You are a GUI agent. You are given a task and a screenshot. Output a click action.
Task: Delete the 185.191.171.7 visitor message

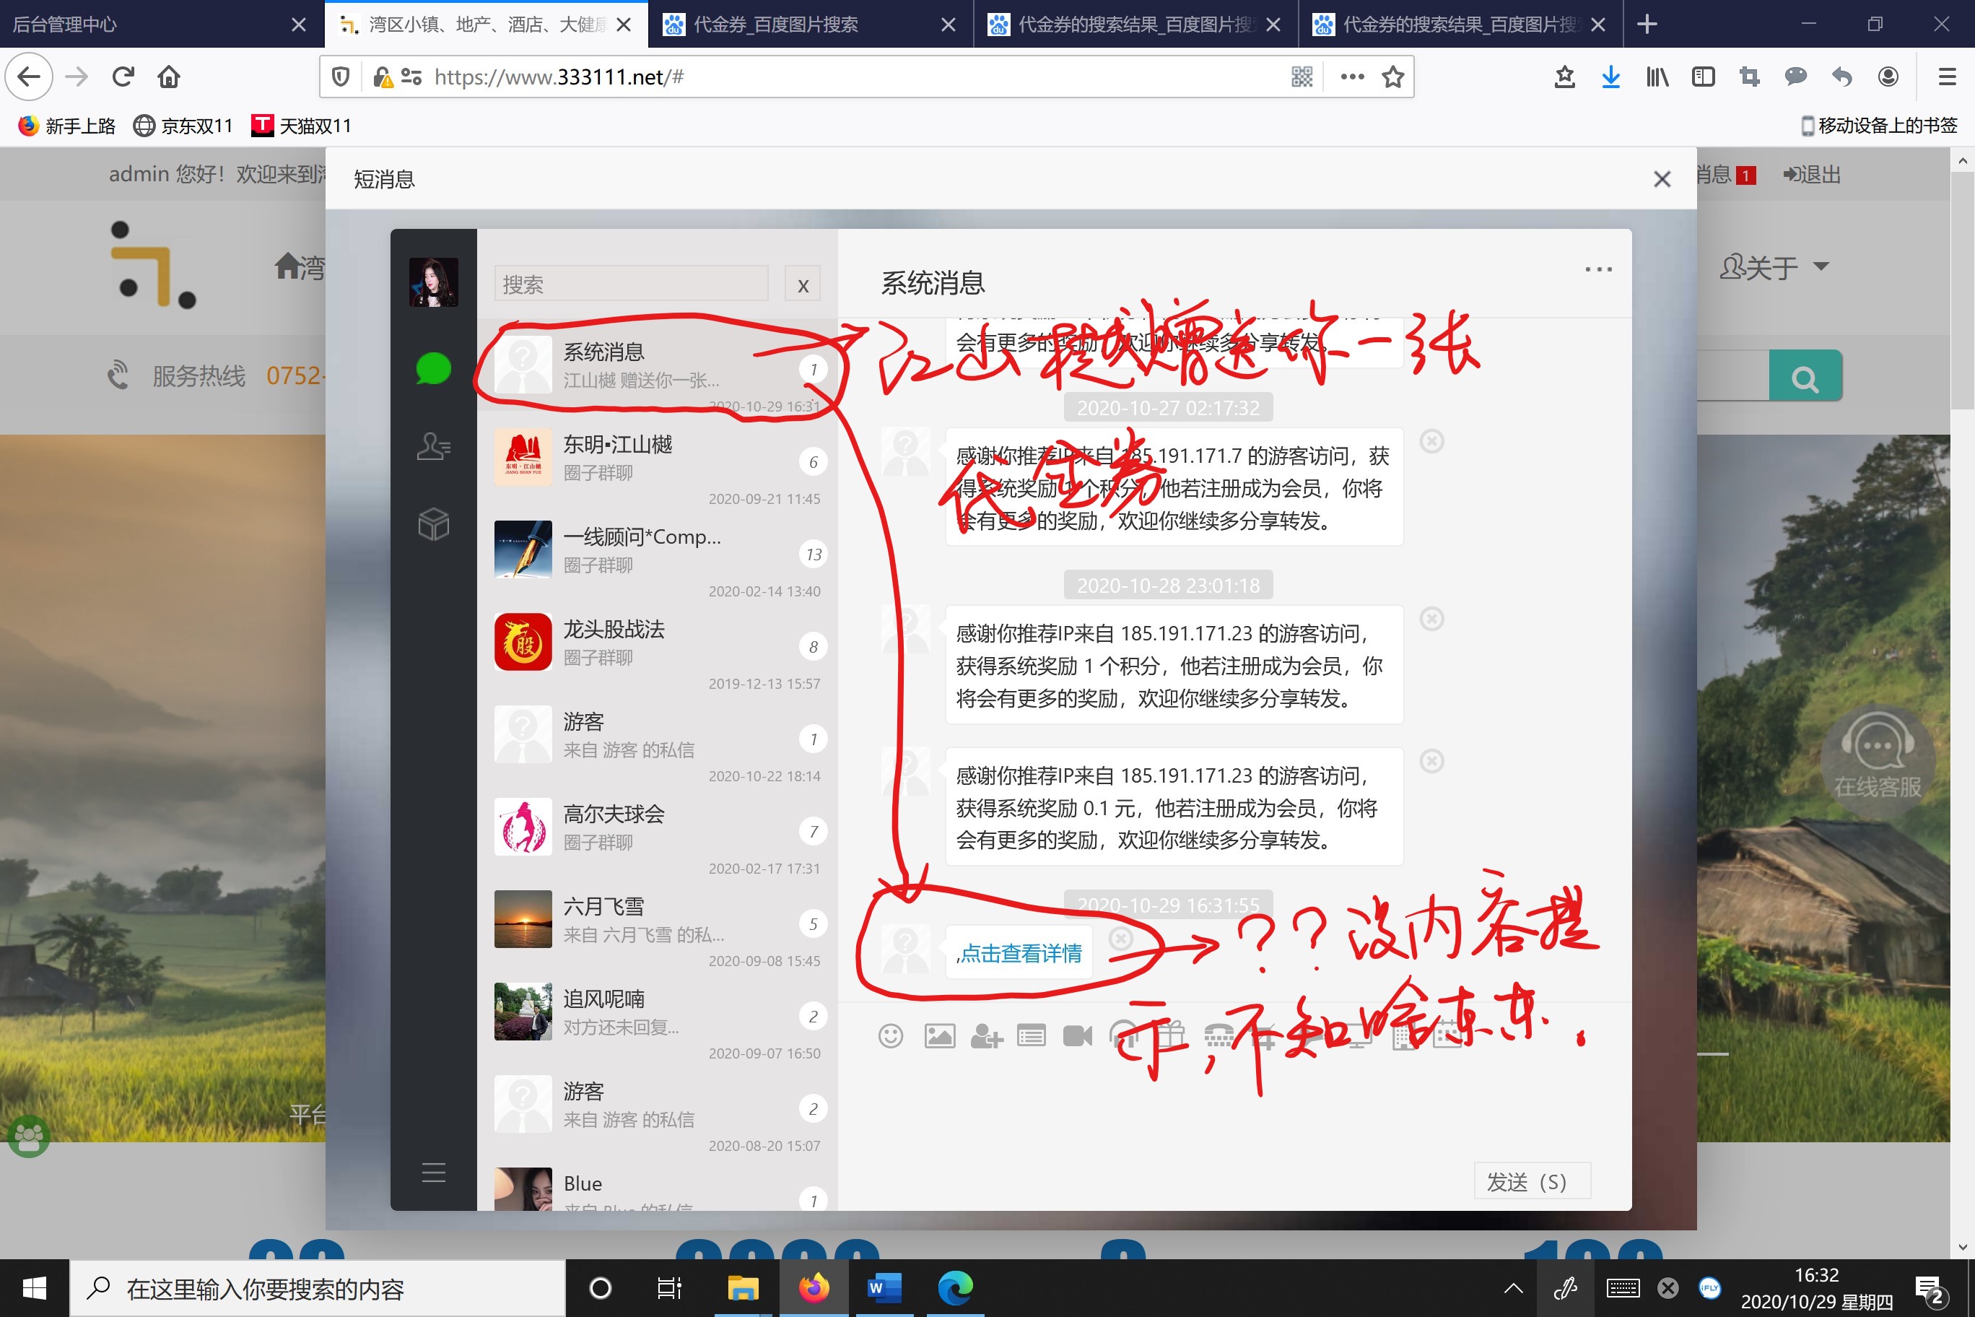coord(1431,441)
